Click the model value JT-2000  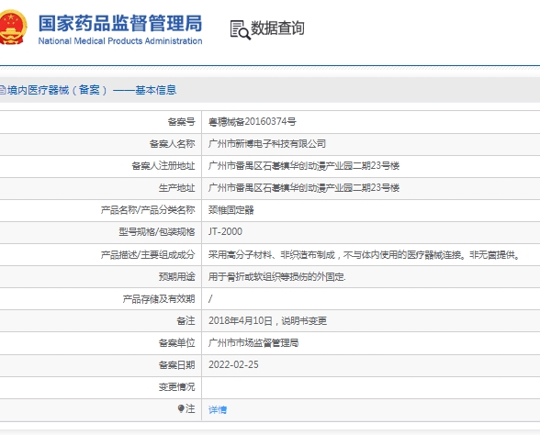(x=225, y=231)
